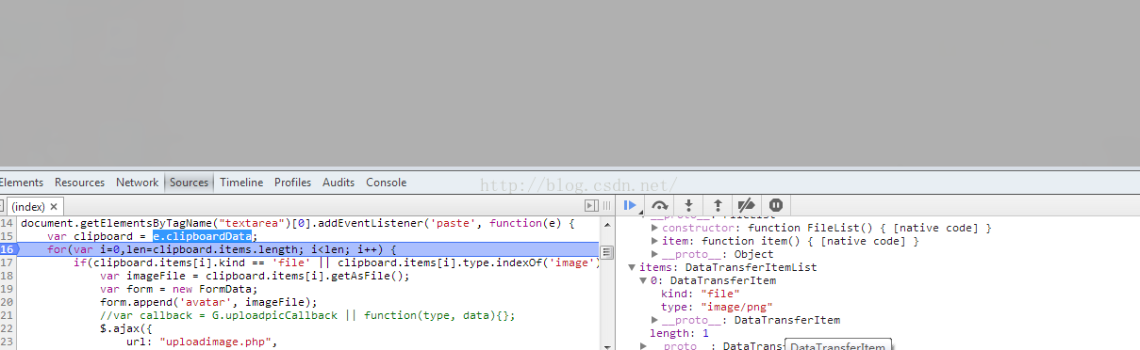Click the highlighted e.clipboardData expression
The image size is (1140, 350).
(203, 236)
